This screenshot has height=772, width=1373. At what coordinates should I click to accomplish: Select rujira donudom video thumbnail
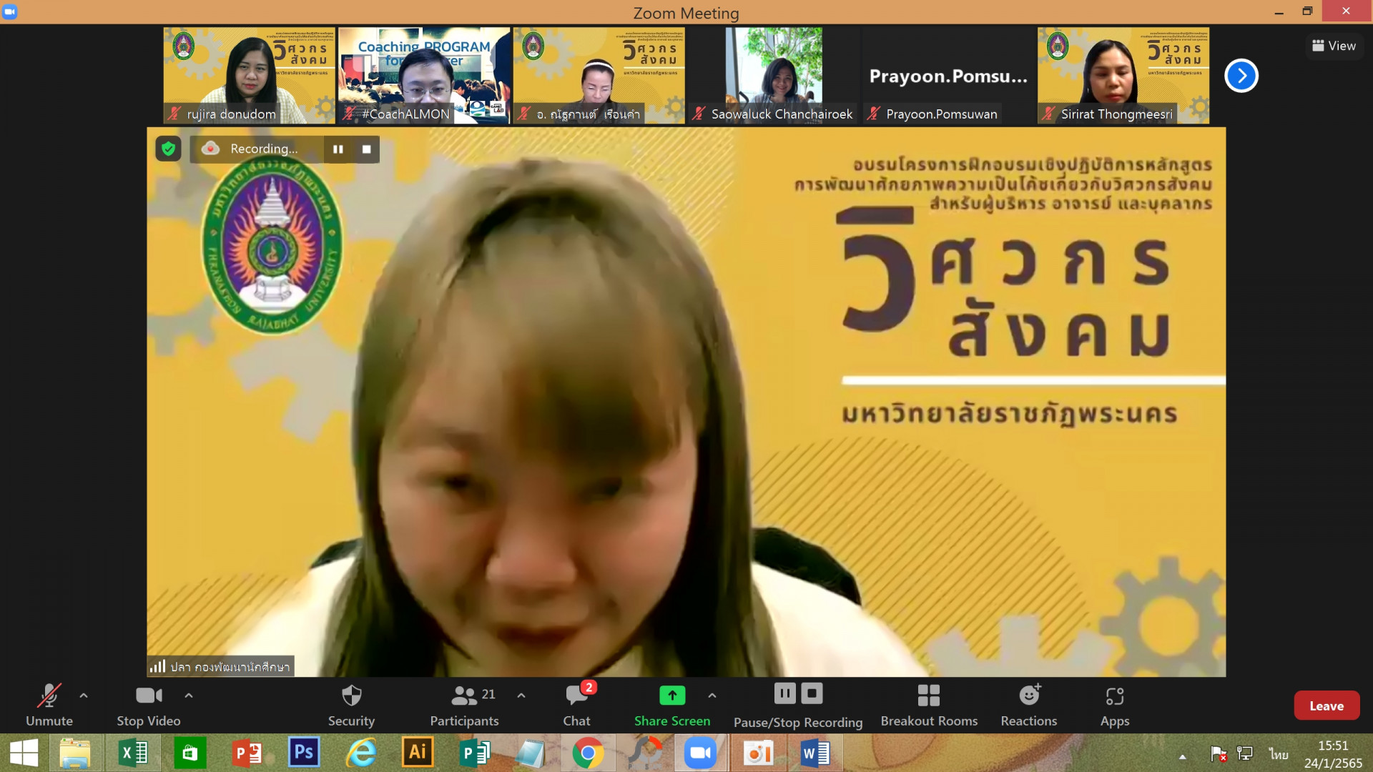click(x=249, y=76)
